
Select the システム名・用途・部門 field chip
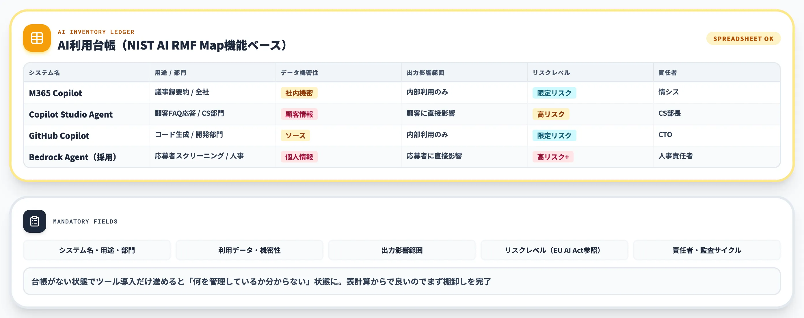click(x=97, y=250)
